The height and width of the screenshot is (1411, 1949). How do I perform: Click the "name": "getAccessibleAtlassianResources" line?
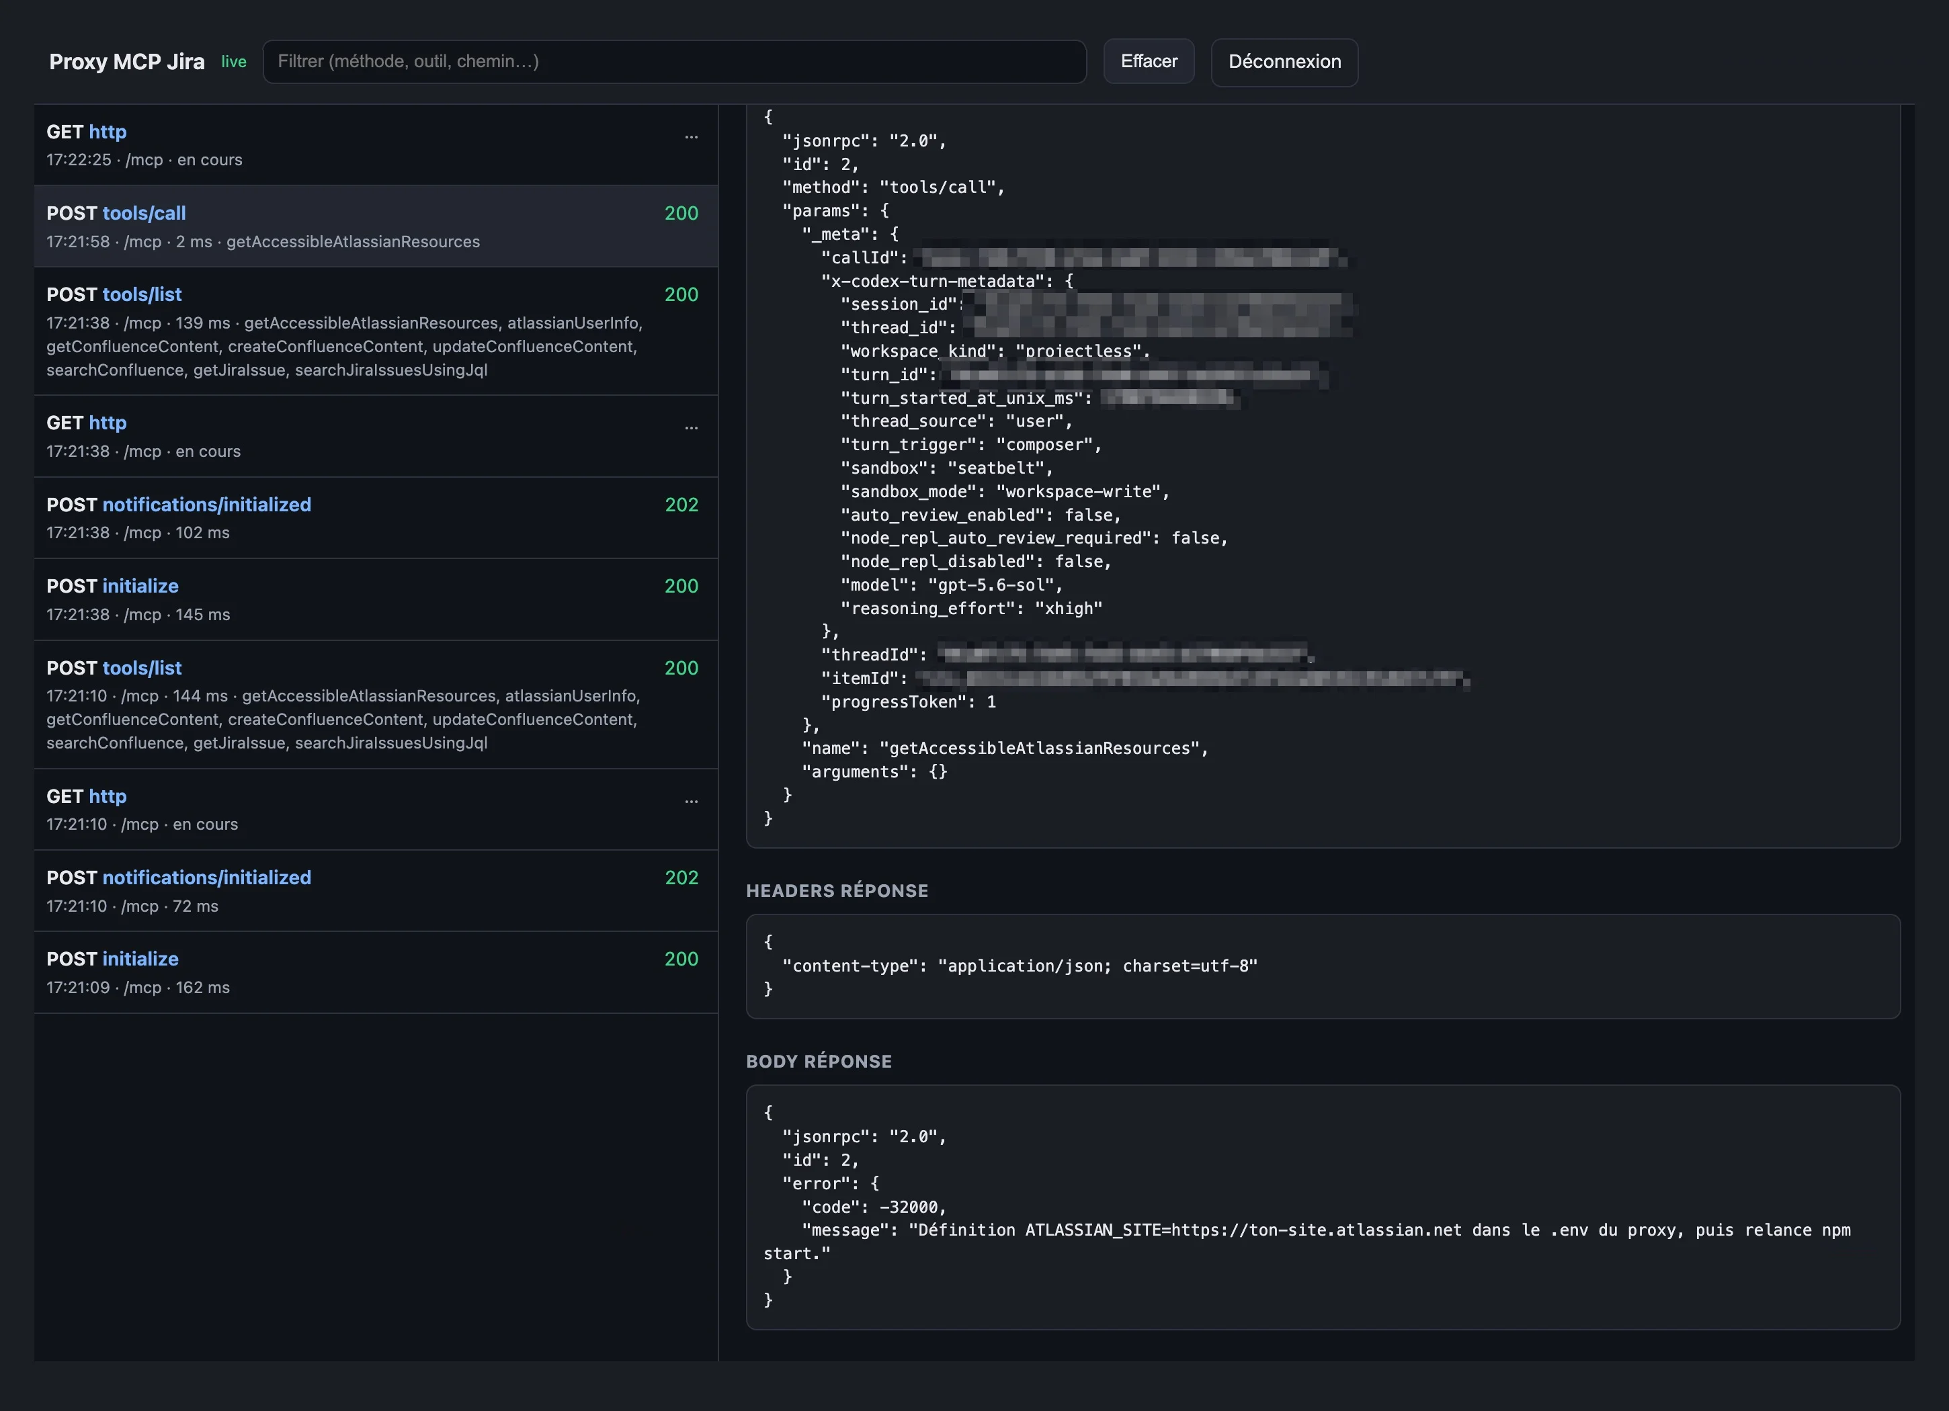tap(1005, 749)
